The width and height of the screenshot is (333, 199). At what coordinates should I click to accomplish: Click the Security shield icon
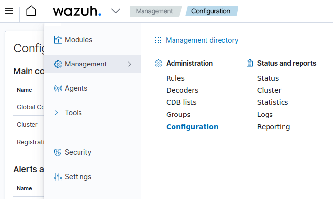(x=58, y=152)
